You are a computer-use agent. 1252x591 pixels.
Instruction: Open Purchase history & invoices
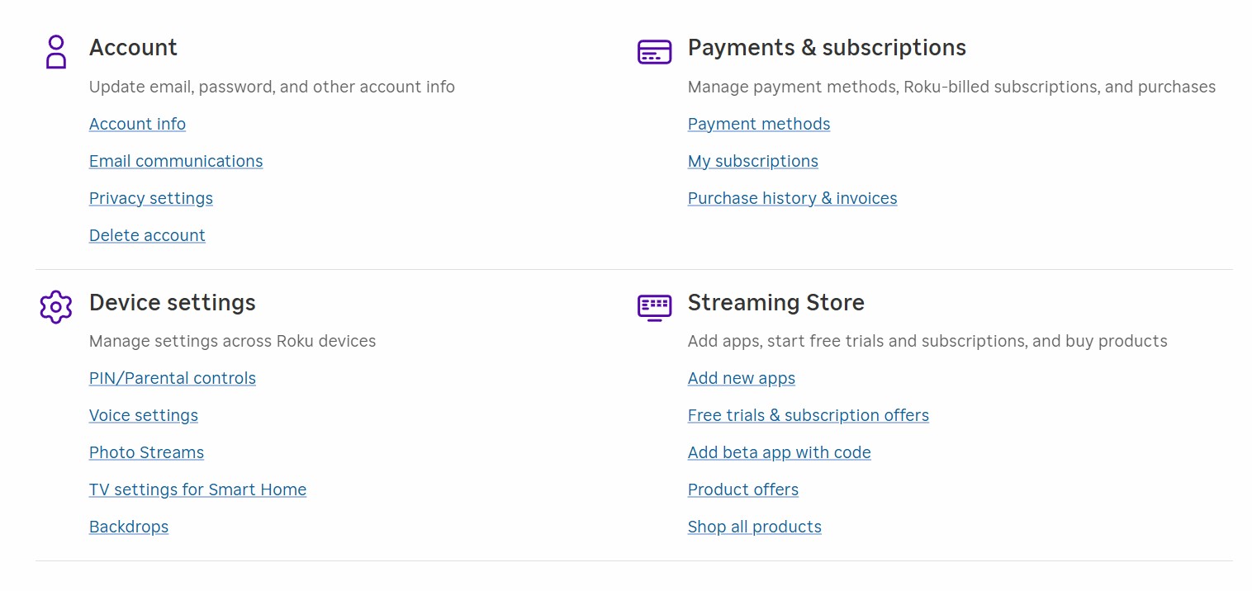pos(792,198)
